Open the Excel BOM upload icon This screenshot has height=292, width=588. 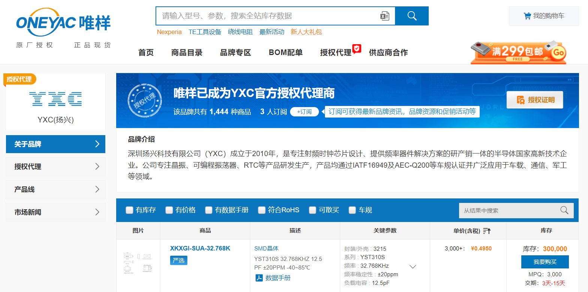(x=385, y=16)
